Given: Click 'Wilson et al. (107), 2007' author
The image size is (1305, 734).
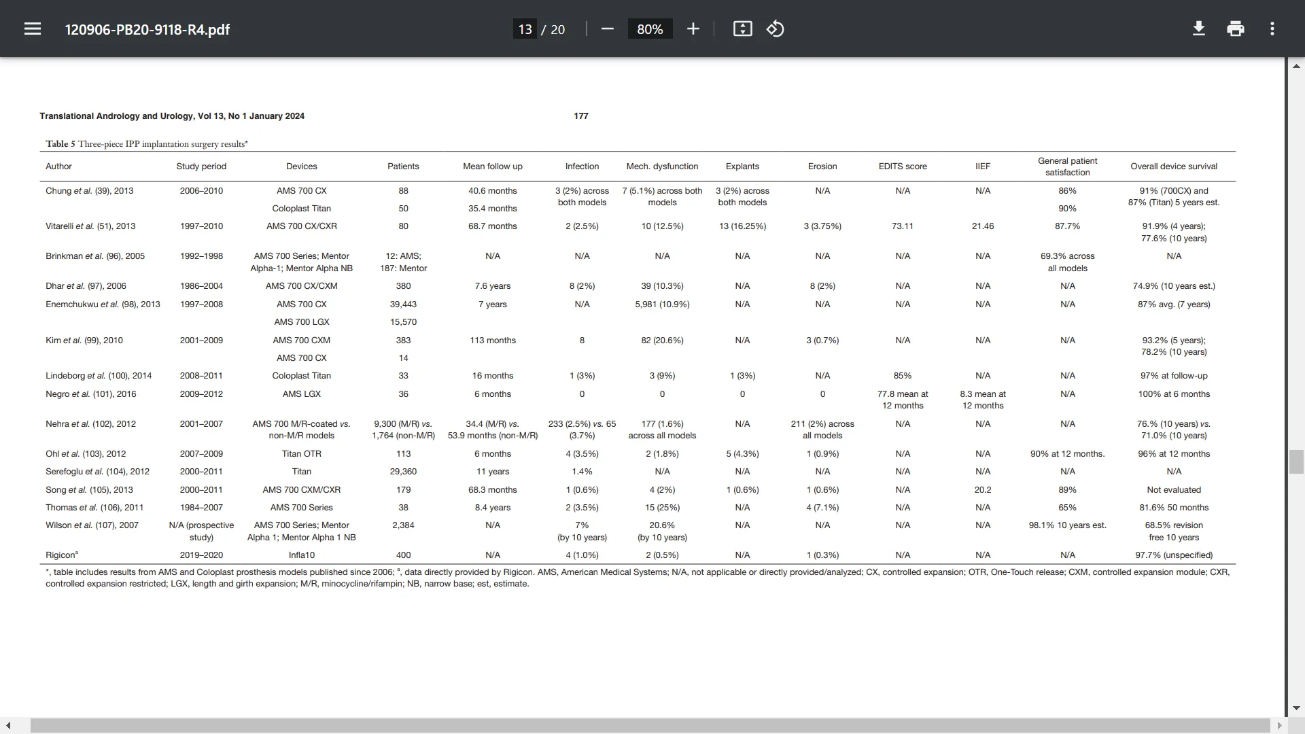Looking at the screenshot, I should 92,525.
